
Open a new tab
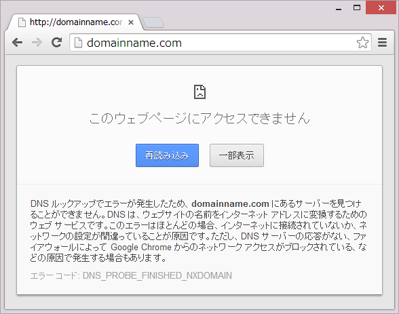coord(153,22)
